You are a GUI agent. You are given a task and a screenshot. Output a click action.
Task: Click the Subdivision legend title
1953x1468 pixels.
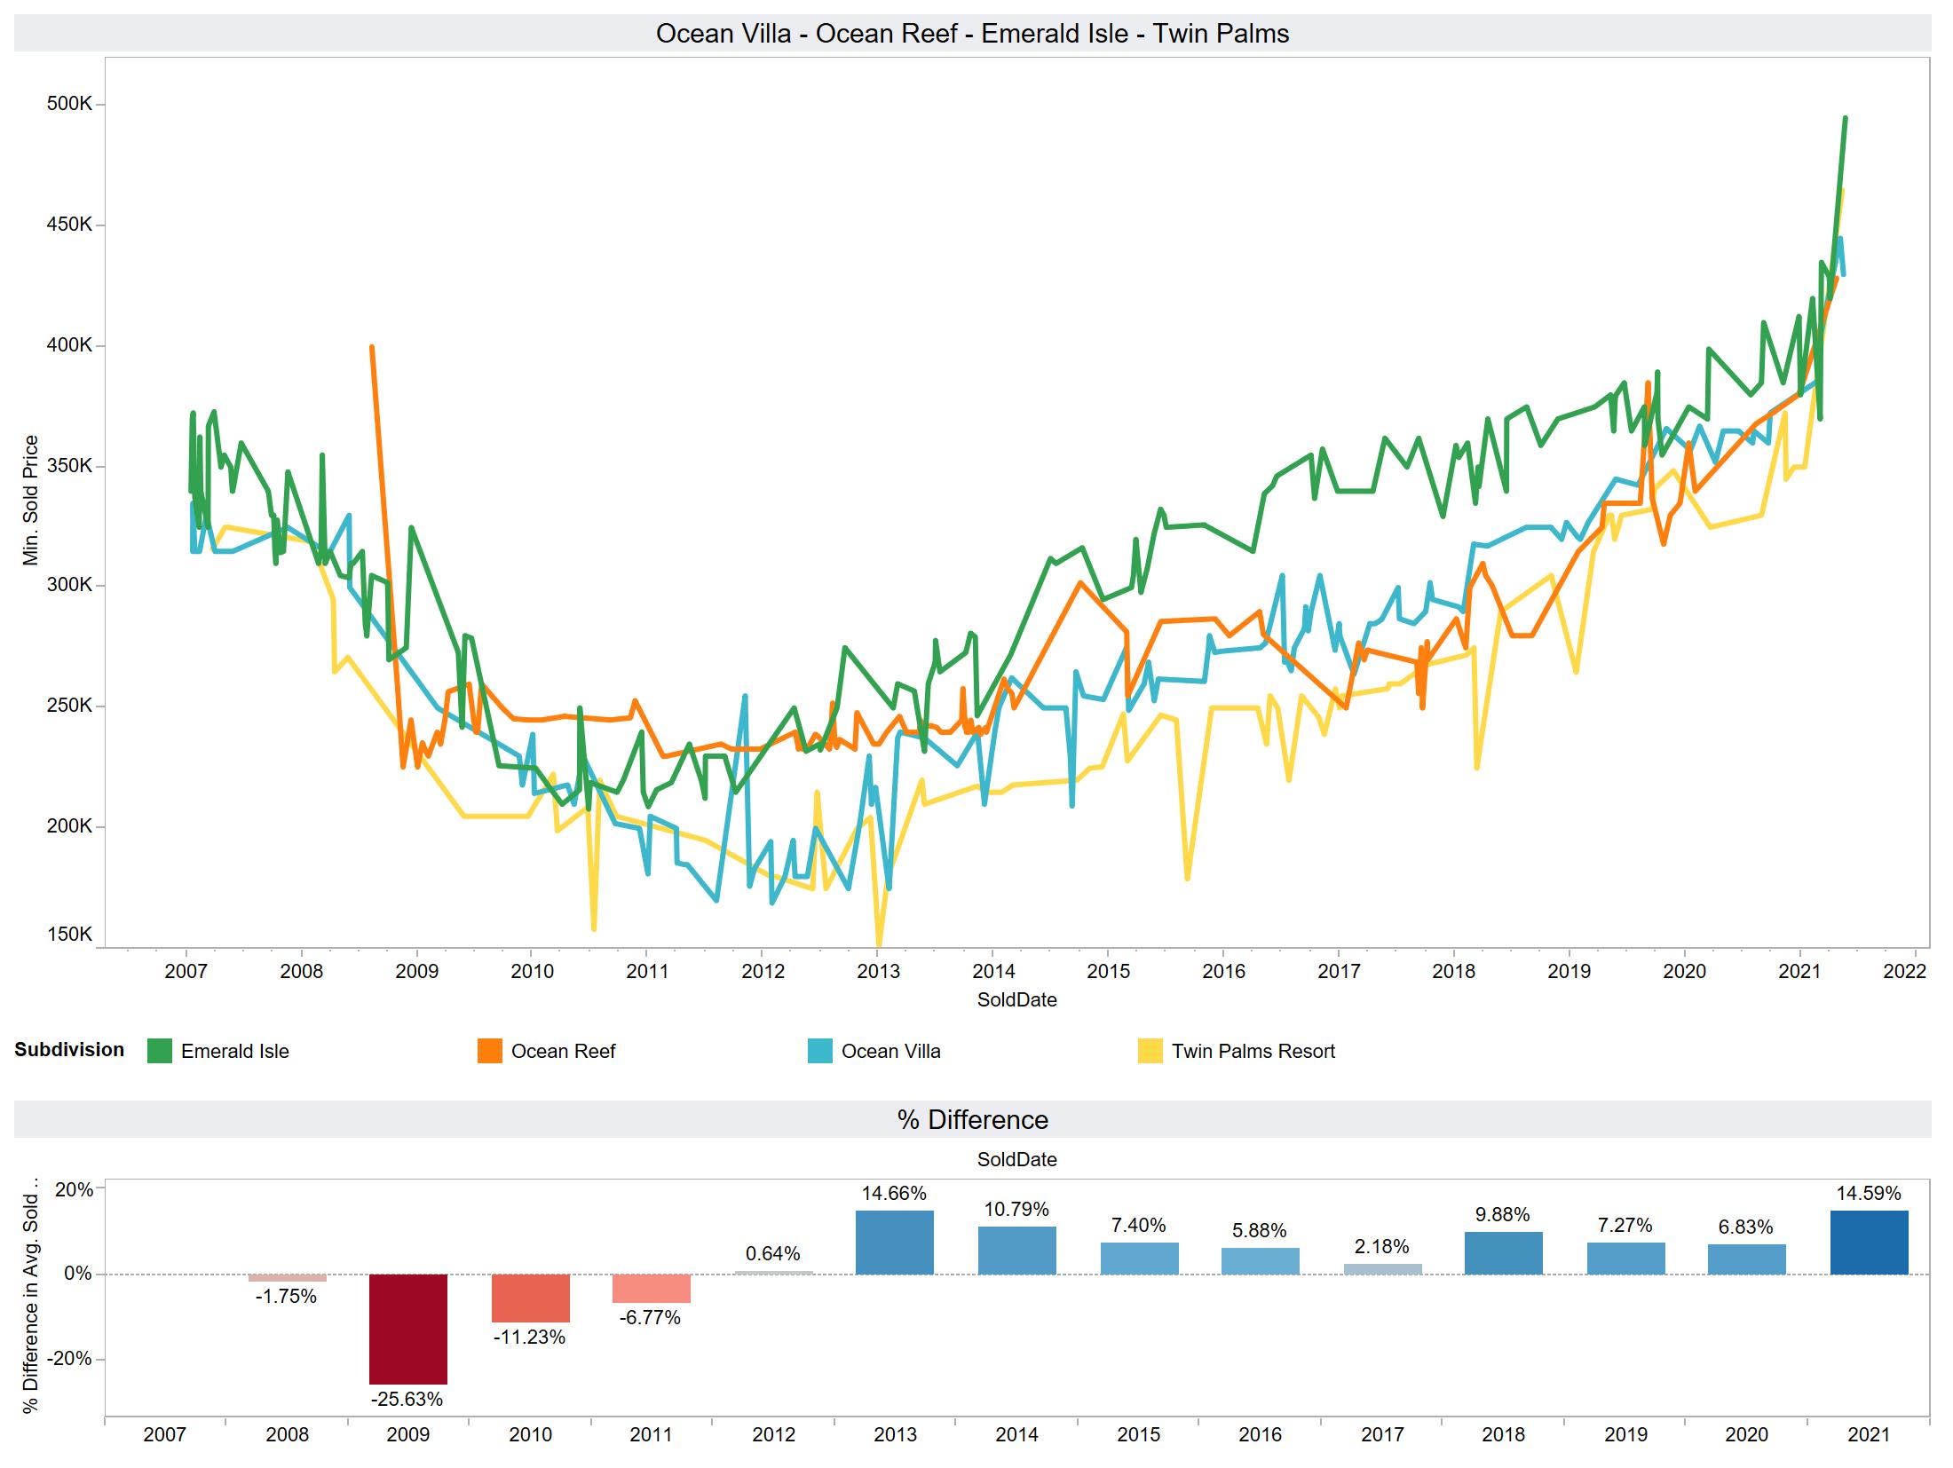pos(69,1050)
